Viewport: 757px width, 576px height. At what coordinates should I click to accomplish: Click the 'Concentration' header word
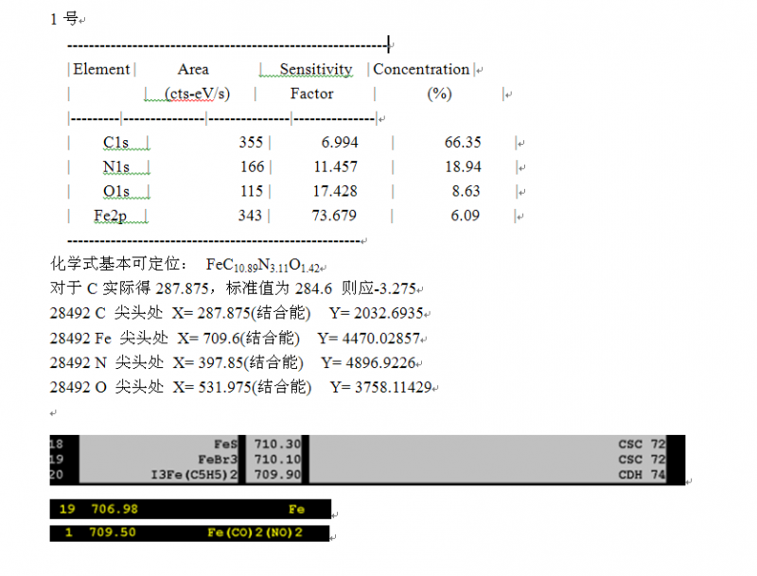coord(421,69)
